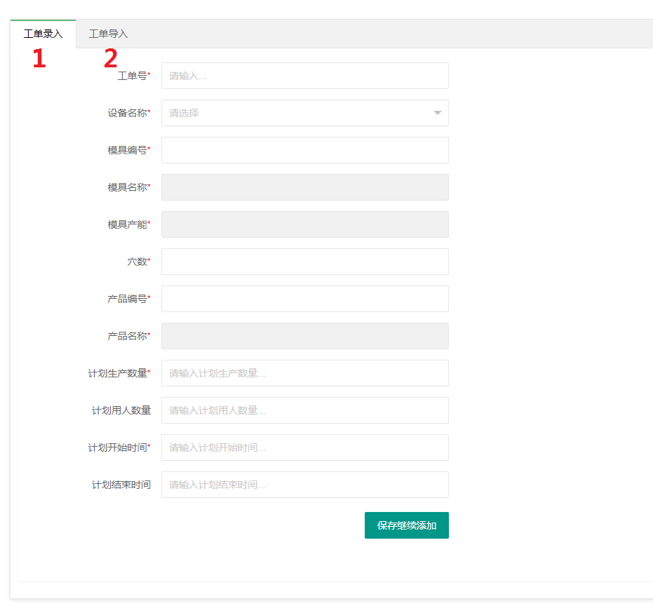Click the read-only 产品名称 field

tap(304, 336)
